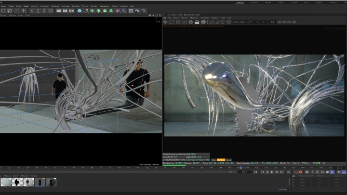Toggle the Z axis lock
Screen dimensions: 347x195
pyautogui.click(x=44, y=11)
